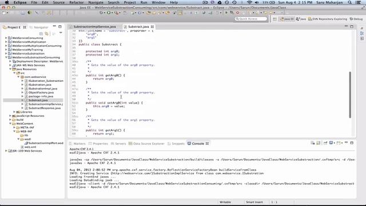This screenshot has width=366, height=206.
Task: Select package-info.java in the tree
Action: point(41,96)
